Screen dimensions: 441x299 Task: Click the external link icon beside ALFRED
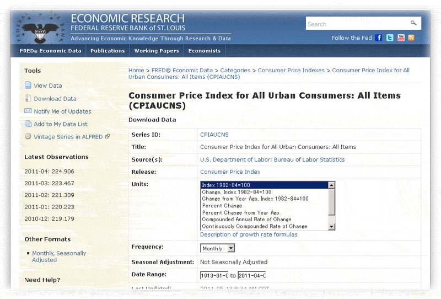pyautogui.click(x=107, y=136)
